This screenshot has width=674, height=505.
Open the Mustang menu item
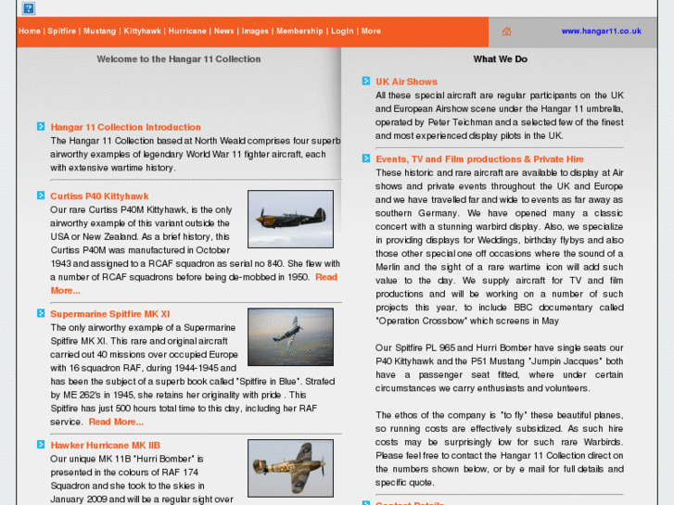99,31
